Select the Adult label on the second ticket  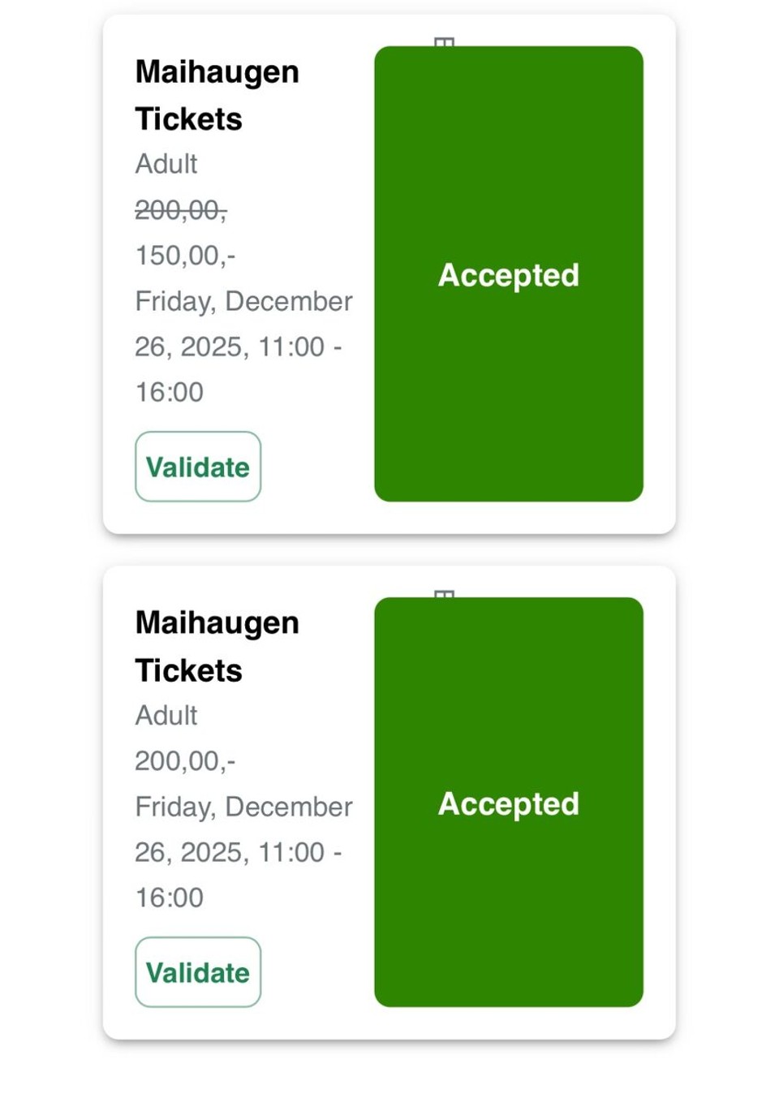point(166,715)
